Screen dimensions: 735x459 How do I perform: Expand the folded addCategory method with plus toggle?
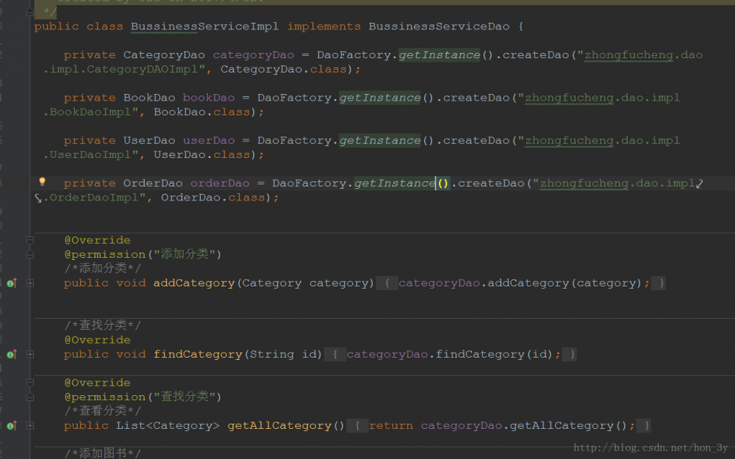pos(30,283)
